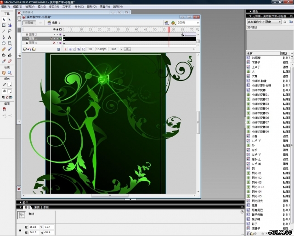Select the Line tool
Image resolution: width=294 pixels, height=236 pixels.
click(4, 31)
